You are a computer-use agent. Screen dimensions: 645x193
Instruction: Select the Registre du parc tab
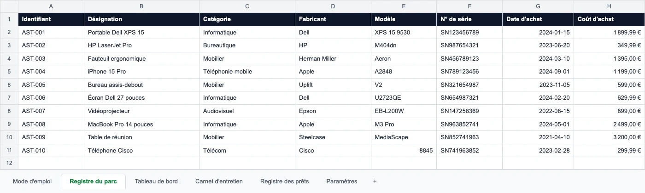(x=93, y=182)
